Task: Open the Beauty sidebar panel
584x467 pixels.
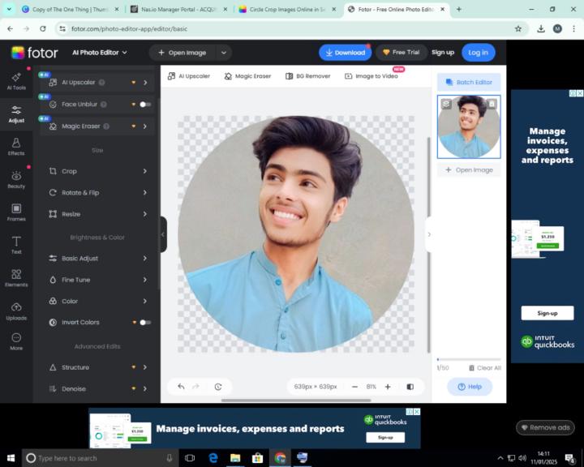Action: point(16,180)
